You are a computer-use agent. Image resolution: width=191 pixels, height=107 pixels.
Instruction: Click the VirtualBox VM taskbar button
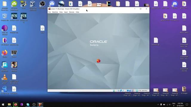[x=40, y=104]
